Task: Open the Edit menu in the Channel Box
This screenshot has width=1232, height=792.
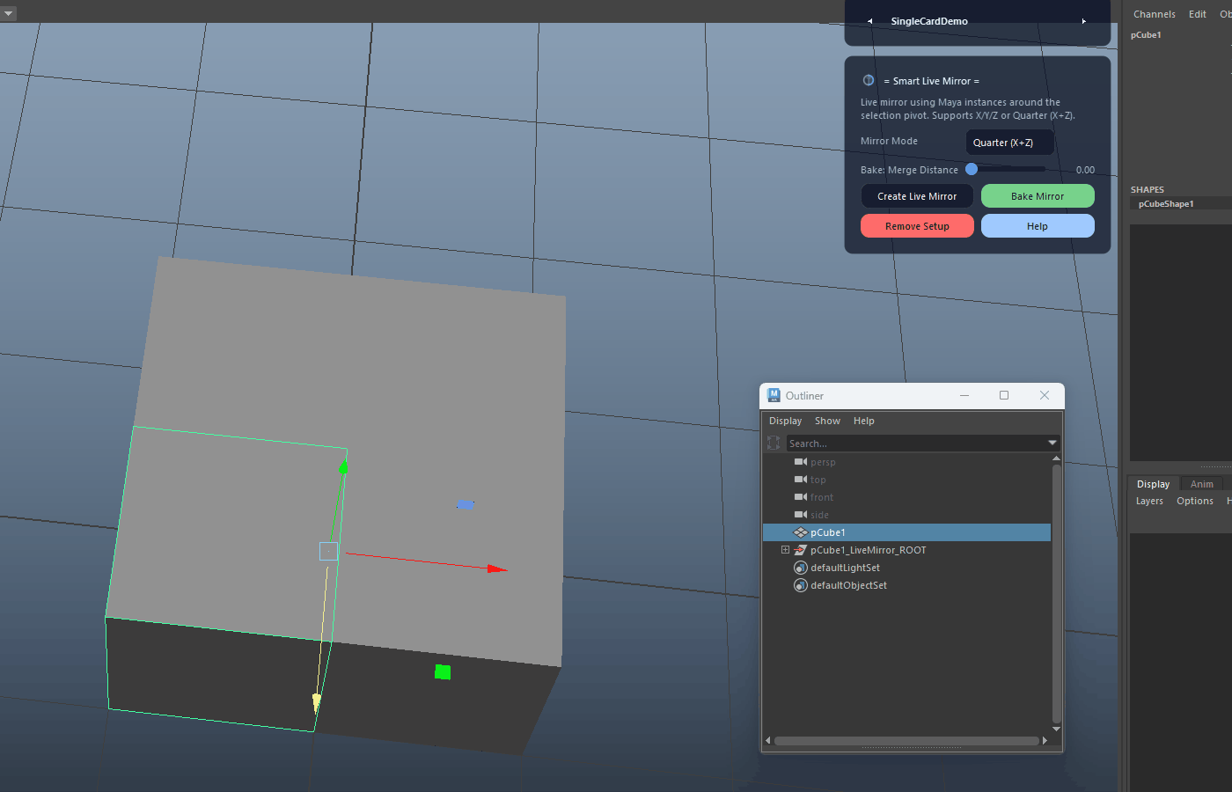Action: (1197, 14)
